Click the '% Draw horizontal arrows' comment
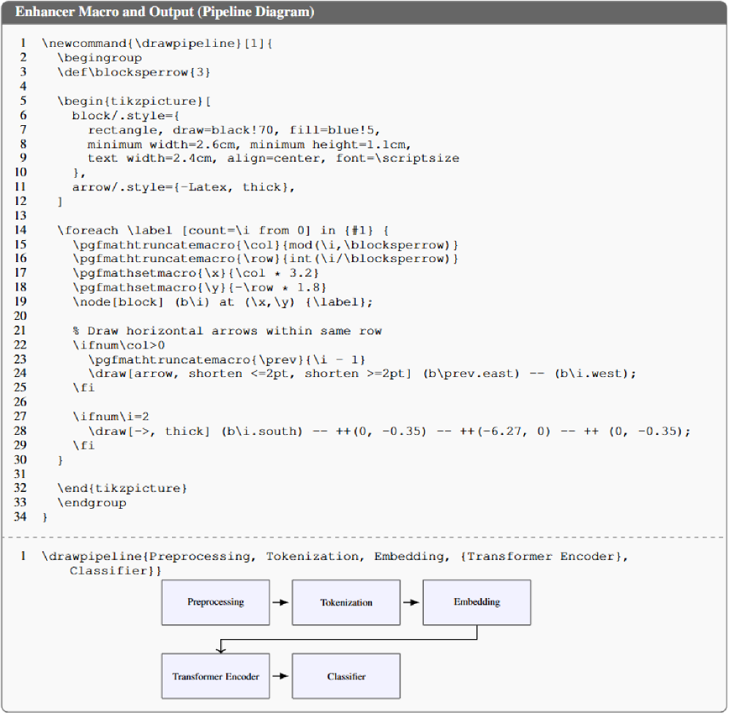The image size is (729, 713). [227, 331]
